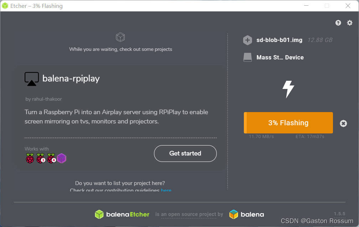This screenshot has width=359, height=227.
Task: Click the Raspberry Pi 4 icon
Action: point(51,158)
